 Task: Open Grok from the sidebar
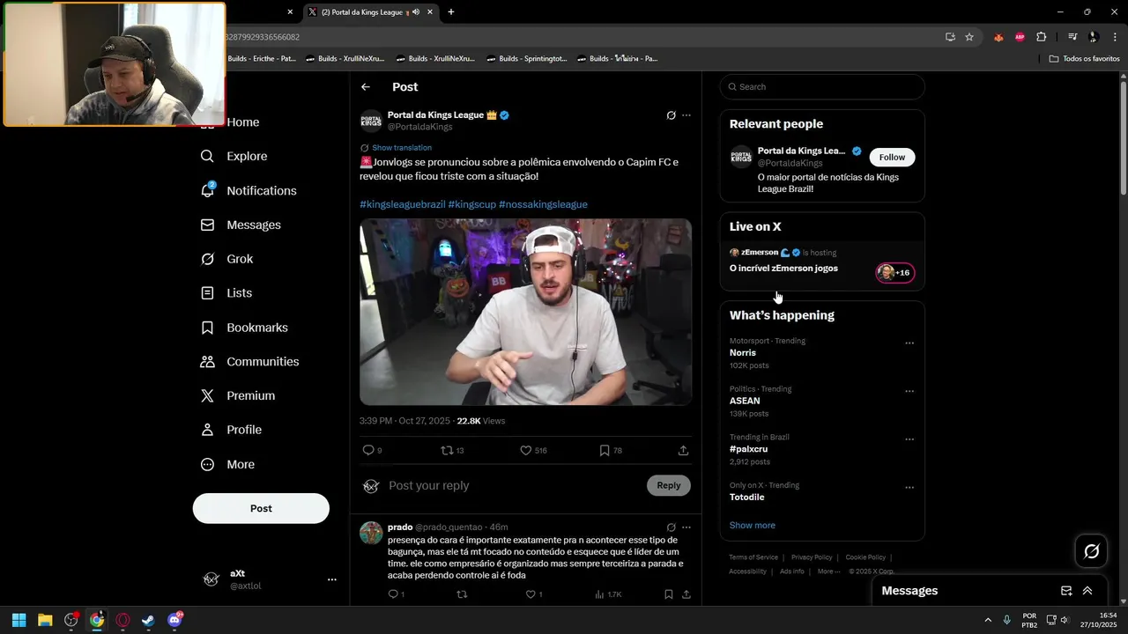(x=227, y=259)
